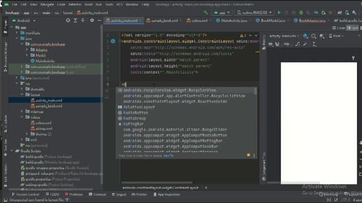362x203 pixels.
Task: Expand the mipmap folder
Action: tap(21, 112)
